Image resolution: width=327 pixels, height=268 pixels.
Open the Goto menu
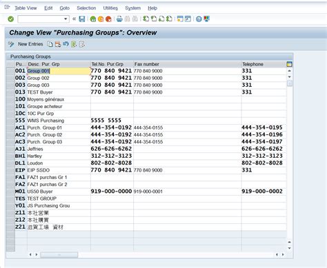[x=64, y=8]
